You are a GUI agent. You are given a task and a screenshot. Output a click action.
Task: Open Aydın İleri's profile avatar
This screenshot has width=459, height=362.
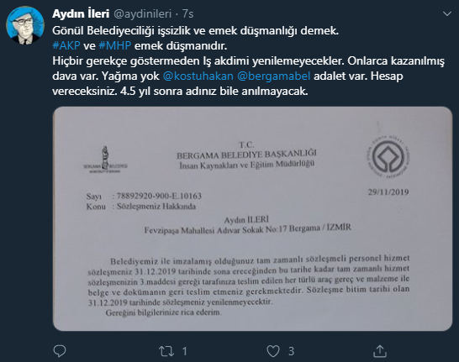[x=25, y=25]
